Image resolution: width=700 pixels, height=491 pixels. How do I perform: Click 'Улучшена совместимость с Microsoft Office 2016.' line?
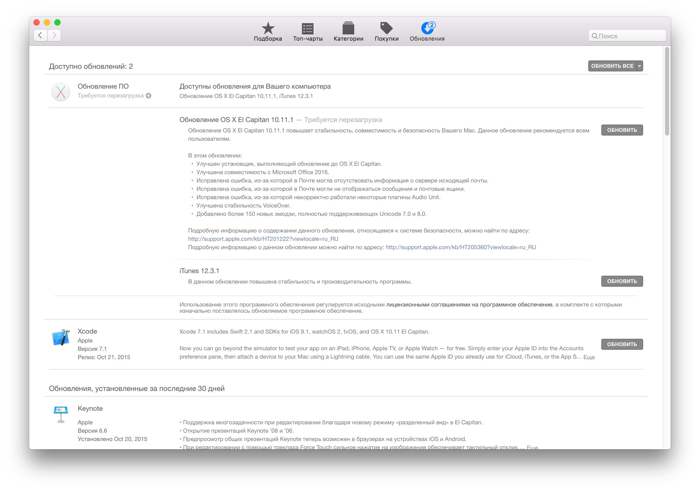click(x=263, y=172)
